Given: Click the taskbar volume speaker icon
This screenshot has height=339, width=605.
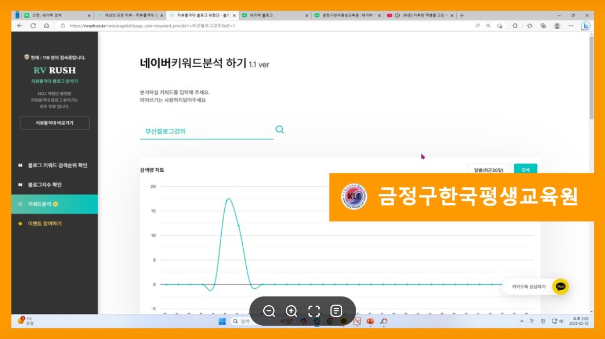Looking at the screenshot, I should click(561, 321).
